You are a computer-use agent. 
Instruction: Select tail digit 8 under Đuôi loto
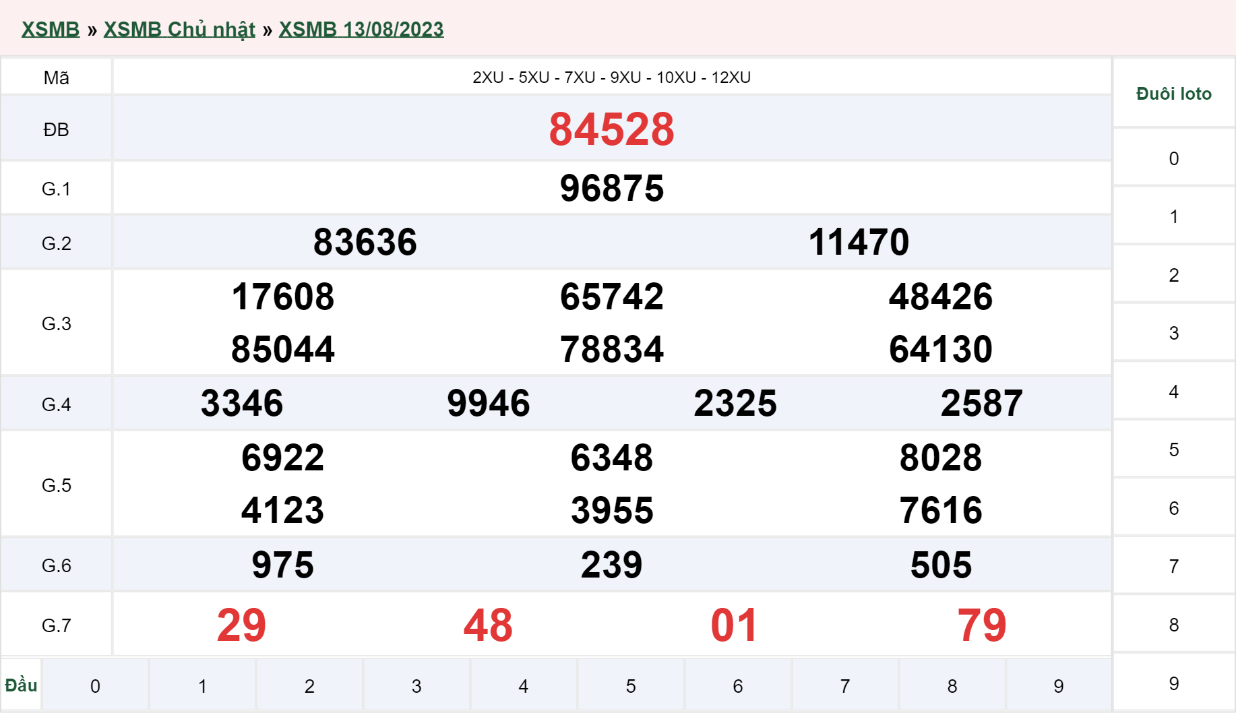tap(1173, 625)
